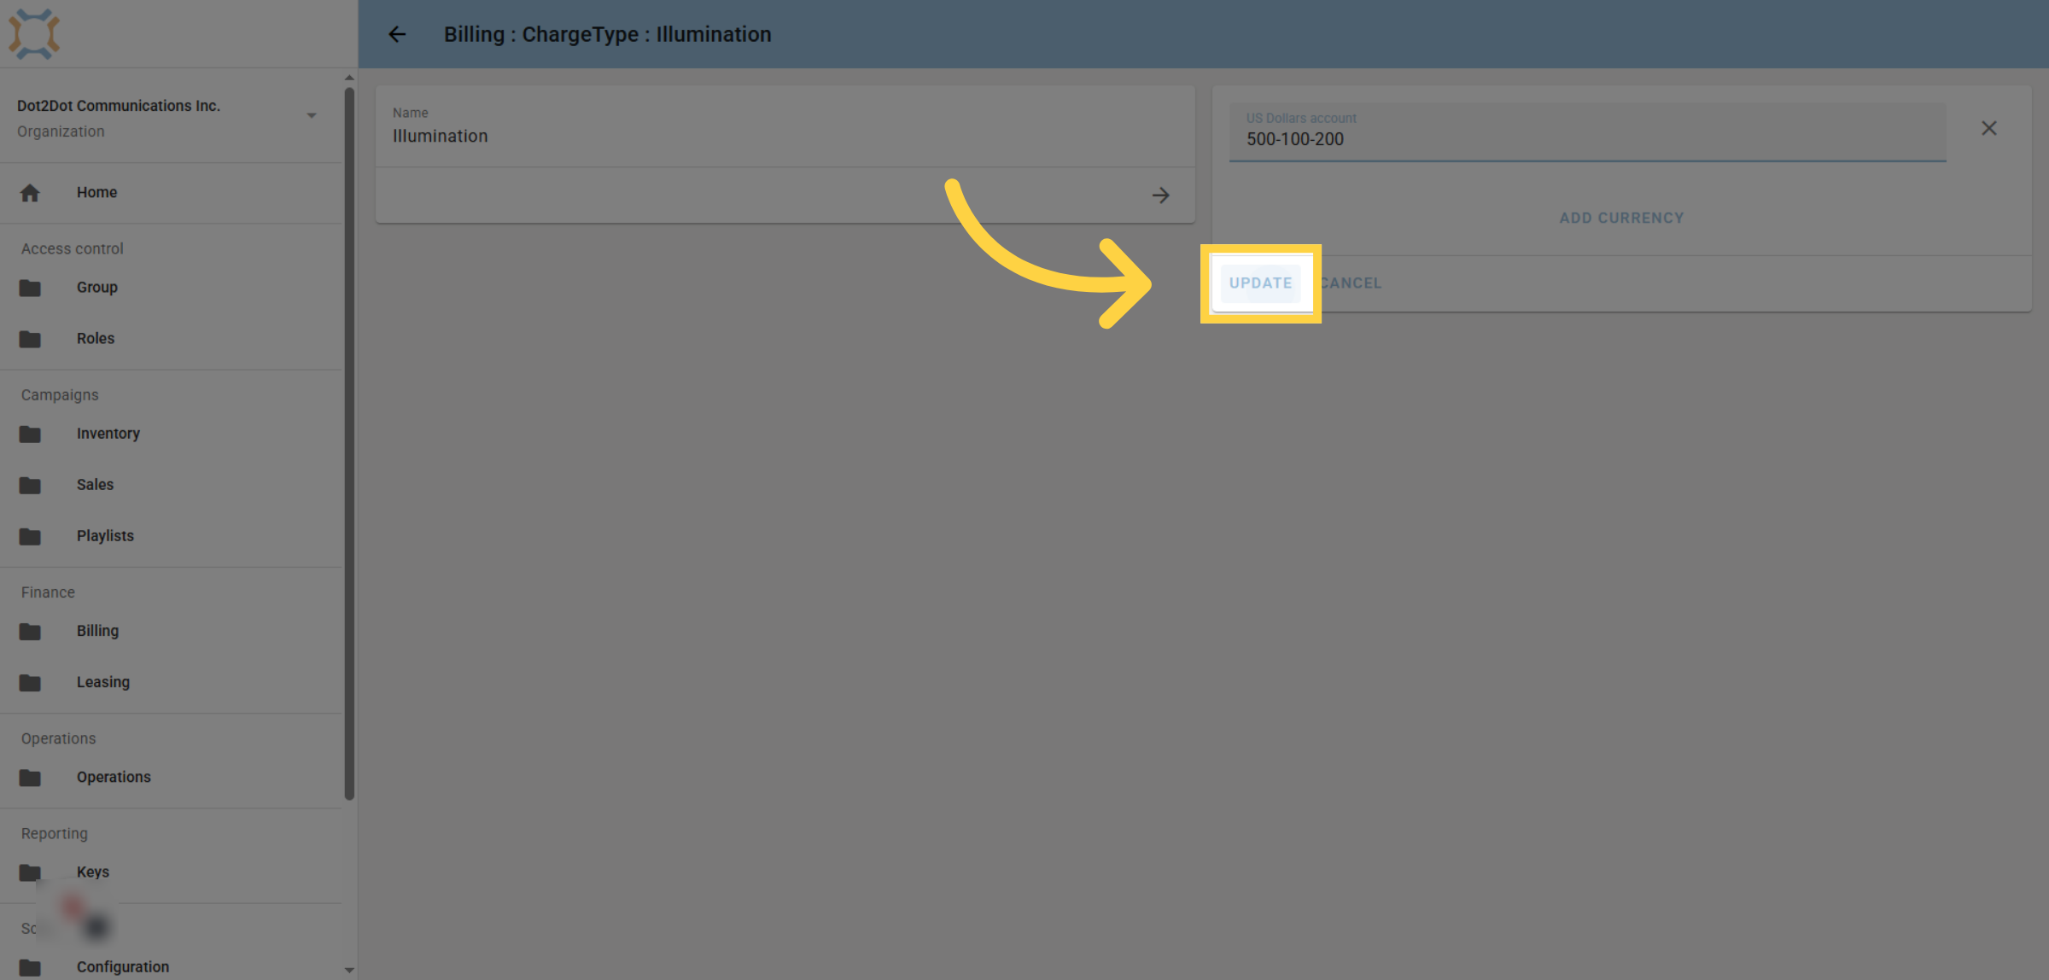The width and height of the screenshot is (2049, 980).
Task: Click the Billing : ChargeType : Illumination title
Action: pyautogui.click(x=607, y=34)
